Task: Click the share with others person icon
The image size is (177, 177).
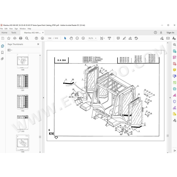Action: tap(174, 38)
